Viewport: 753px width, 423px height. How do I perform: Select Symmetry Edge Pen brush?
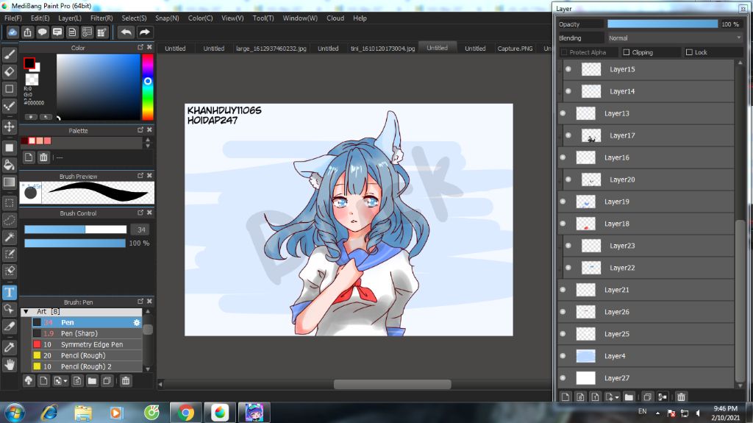(87, 344)
